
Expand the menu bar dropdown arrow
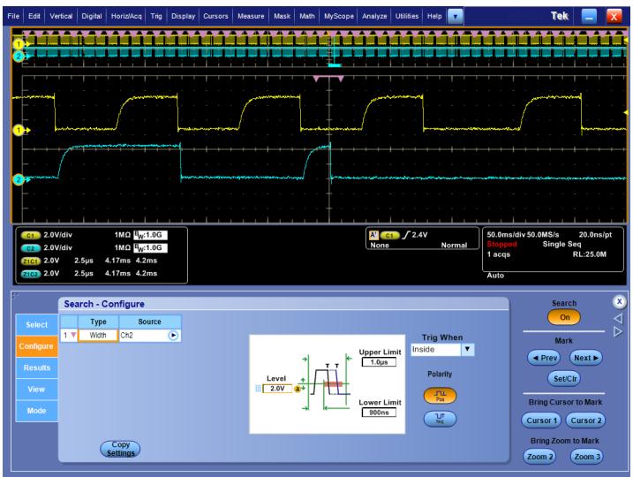pos(456,17)
